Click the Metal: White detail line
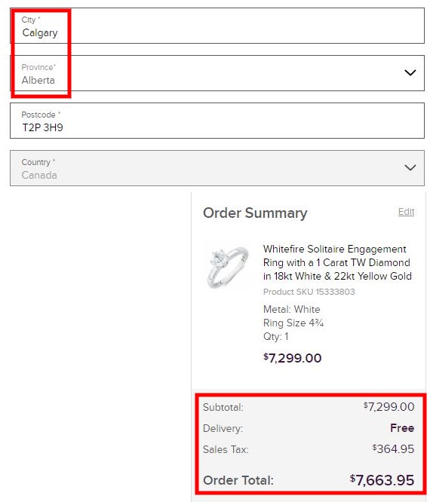 (x=292, y=309)
